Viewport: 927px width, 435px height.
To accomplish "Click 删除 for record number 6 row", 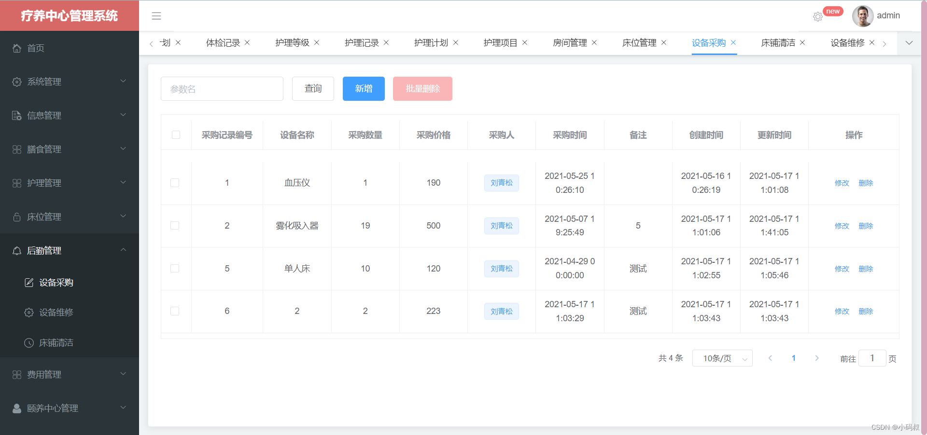I will click(x=866, y=312).
